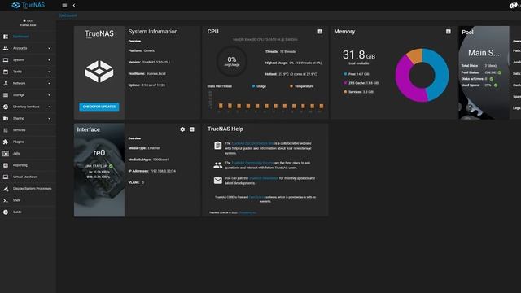Click the Memory donut chart
This screenshot has width=521, height=293.
tap(422, 75)
